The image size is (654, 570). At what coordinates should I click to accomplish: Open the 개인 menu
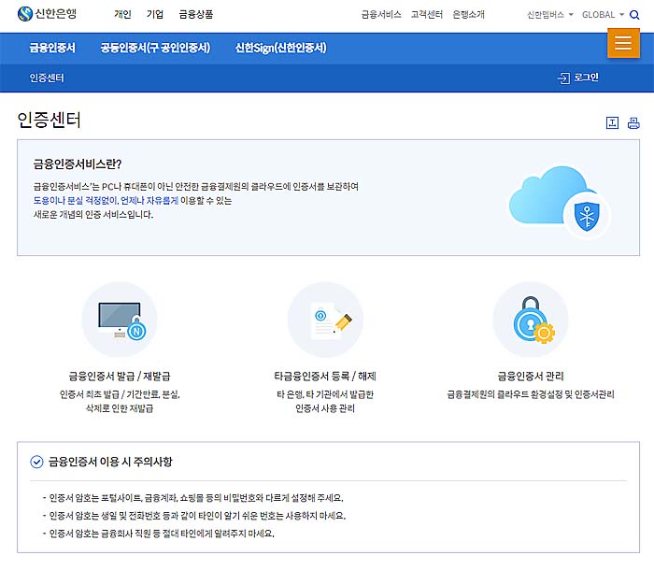click(x=122, y=15)
